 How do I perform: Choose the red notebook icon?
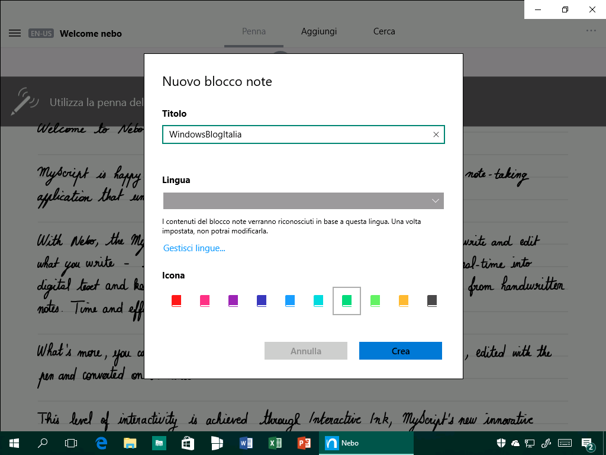point(176,300)
